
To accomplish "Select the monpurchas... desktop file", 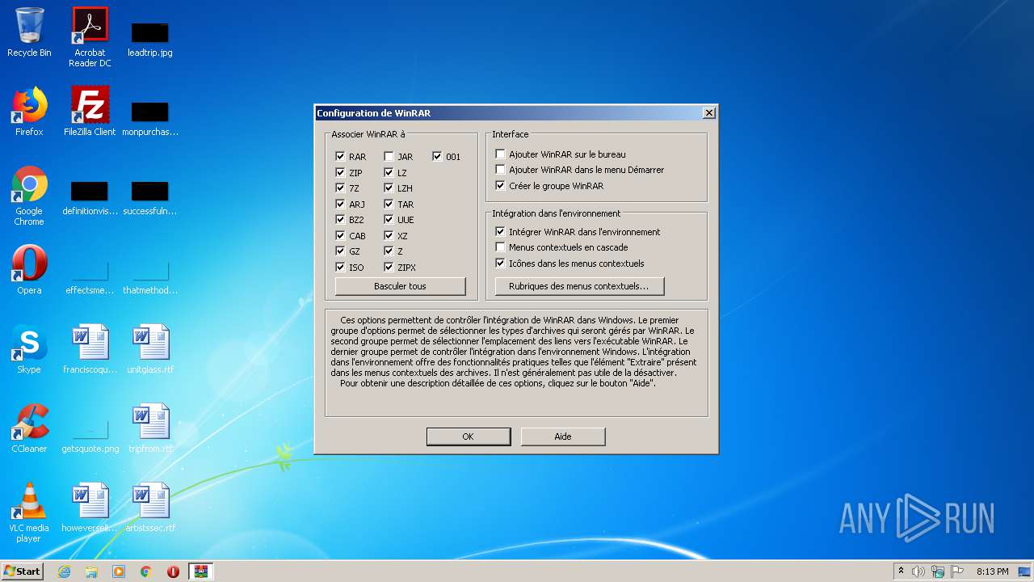I will 150,118.
